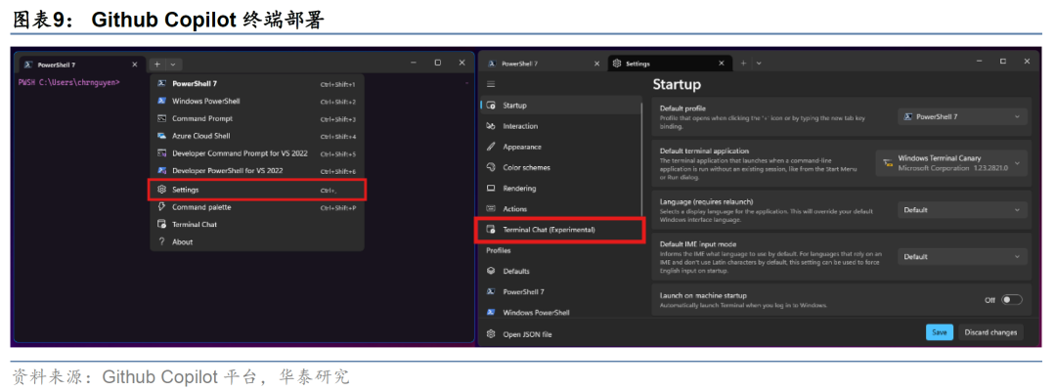The width and height of the screenshot is (1056, 391).
Task: Open the Interaction settings page
Action: pos(520,126)
